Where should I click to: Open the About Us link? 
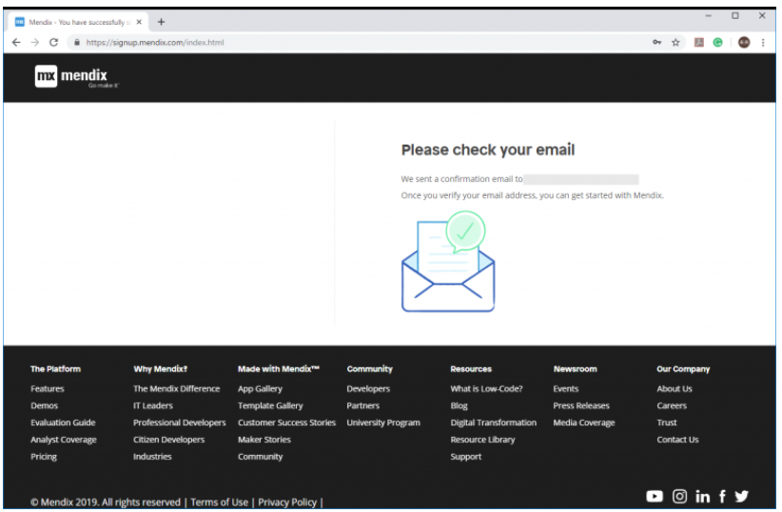click(674, 388)
